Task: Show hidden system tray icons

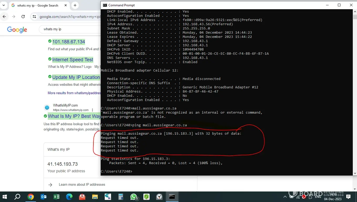Action: click(285, 197)
